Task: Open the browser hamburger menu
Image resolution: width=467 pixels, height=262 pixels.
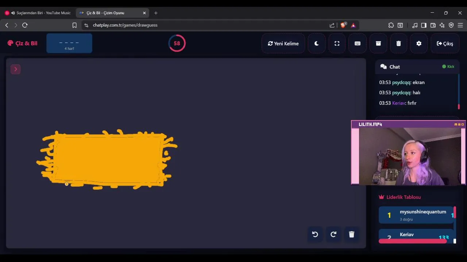Action: click(460, 25)
